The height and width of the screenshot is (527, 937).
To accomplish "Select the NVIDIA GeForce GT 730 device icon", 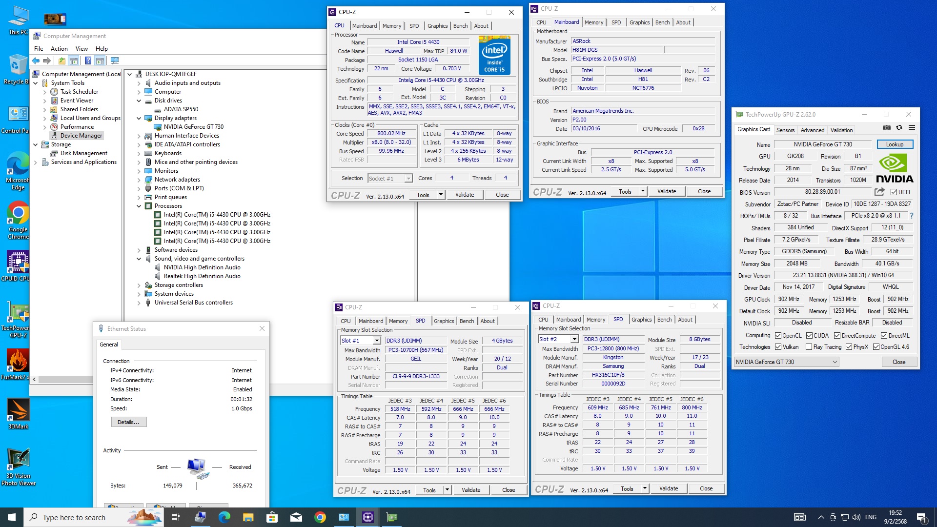I will coord(158,127).
